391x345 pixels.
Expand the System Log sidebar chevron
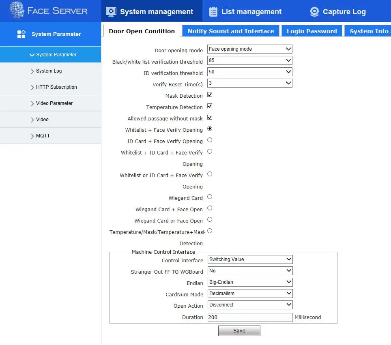coord(32,71)
